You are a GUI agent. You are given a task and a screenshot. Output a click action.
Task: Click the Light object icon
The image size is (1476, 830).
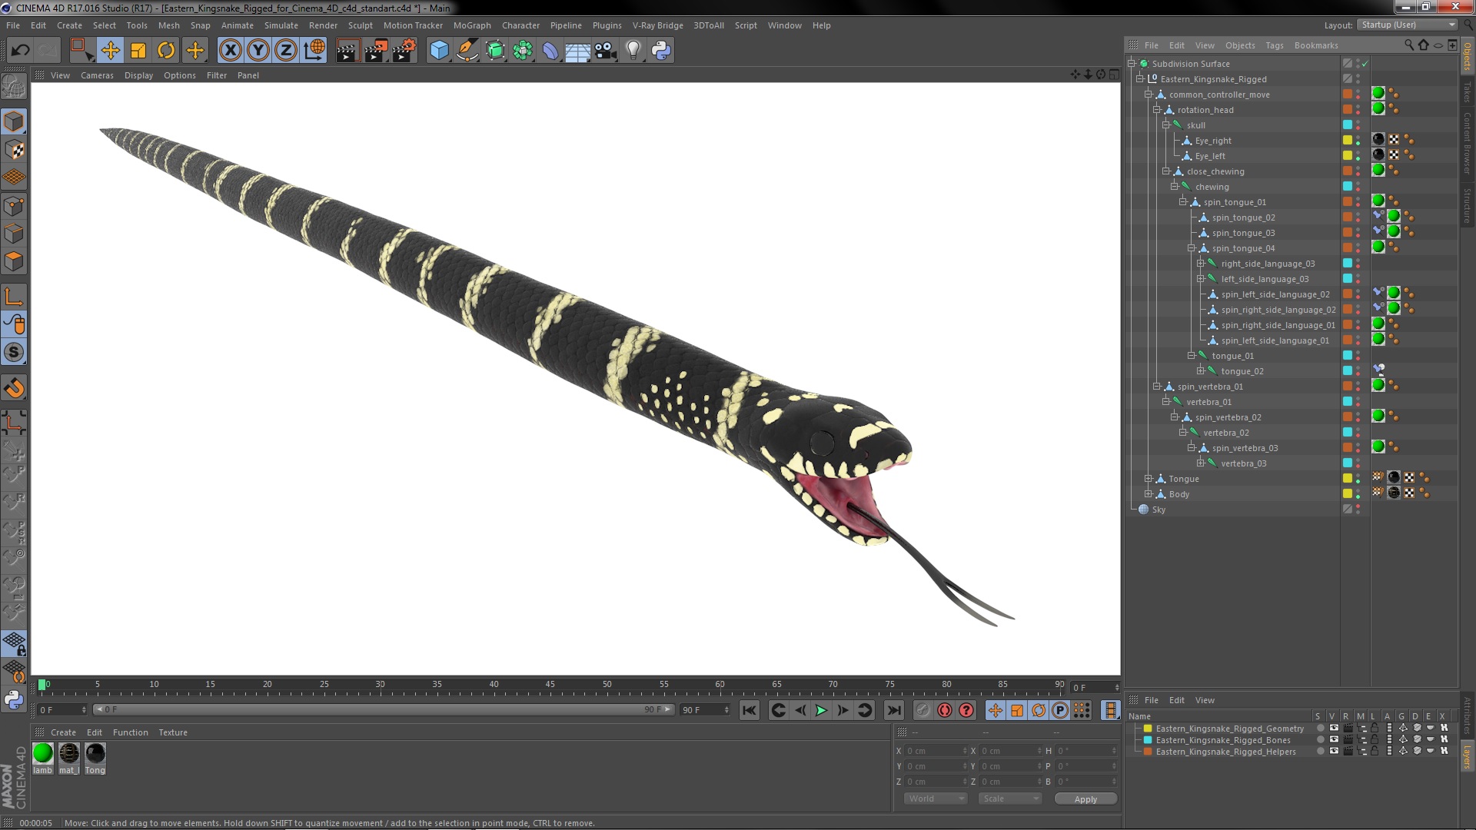633,51
